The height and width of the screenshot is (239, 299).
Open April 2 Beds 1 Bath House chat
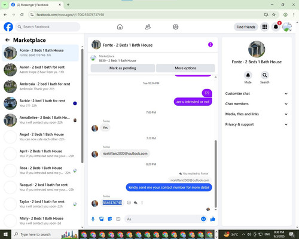click(x=41, y=154)
